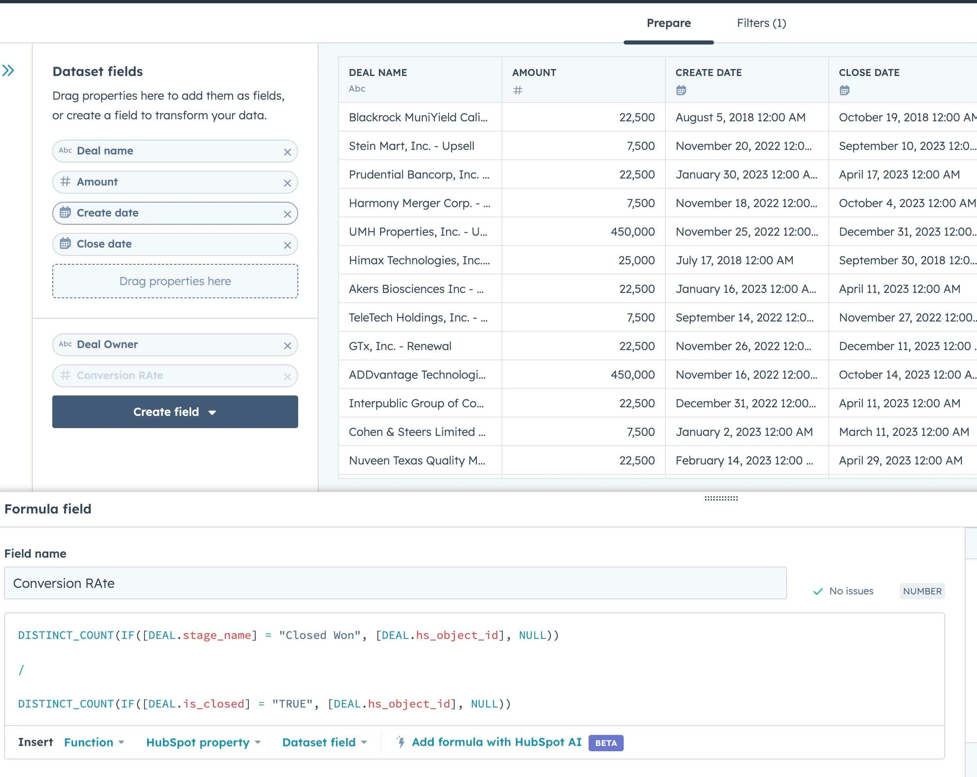Drag the resize handle between panels
Screen dimensions: 977x777
(719, 498)
